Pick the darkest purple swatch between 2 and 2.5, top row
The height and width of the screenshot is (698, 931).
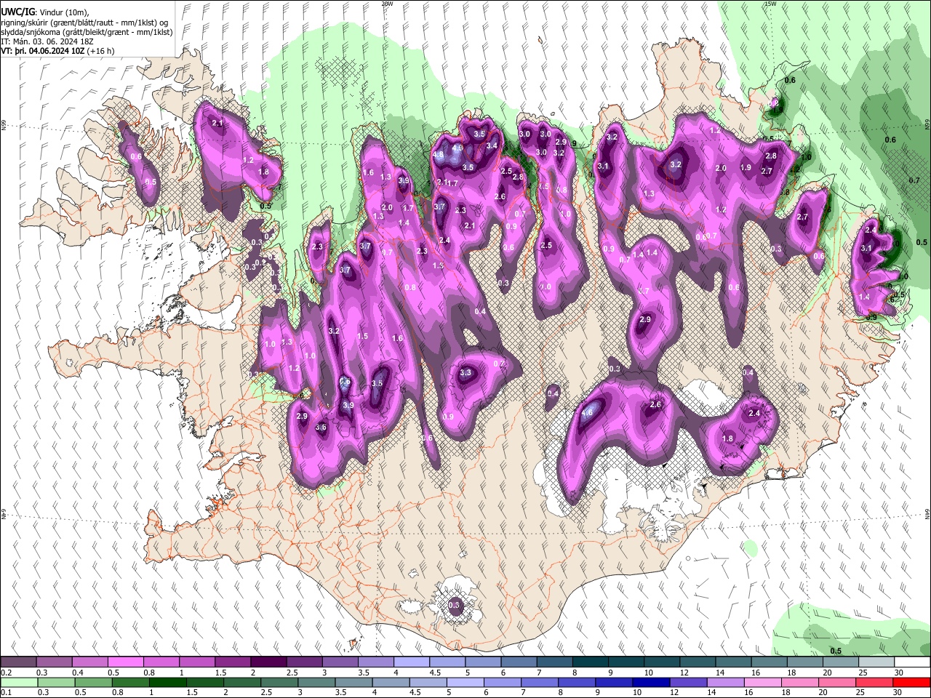[268, 662]
